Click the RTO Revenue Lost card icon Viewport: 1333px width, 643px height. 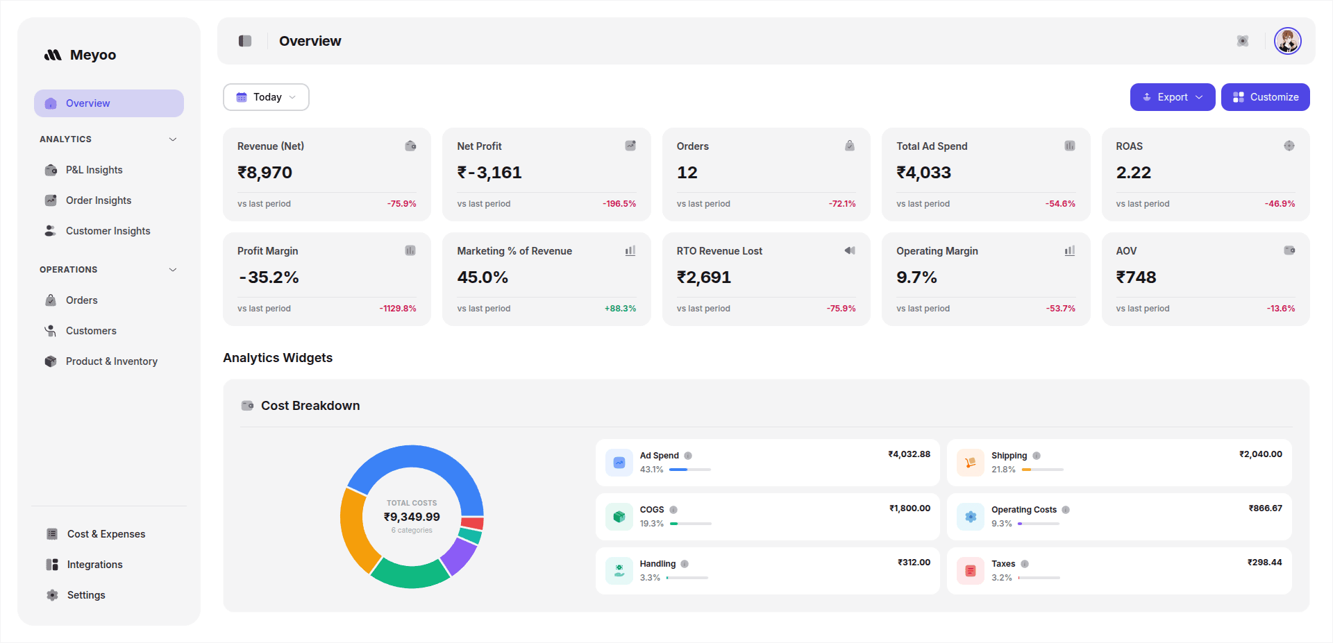tap(849, 250)
